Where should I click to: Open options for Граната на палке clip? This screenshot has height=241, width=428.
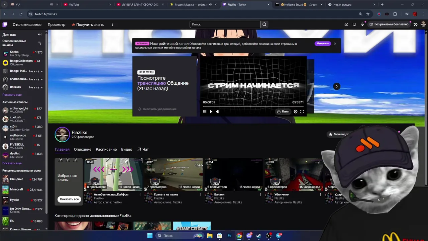pyautogui.click(x=200, y=194)
